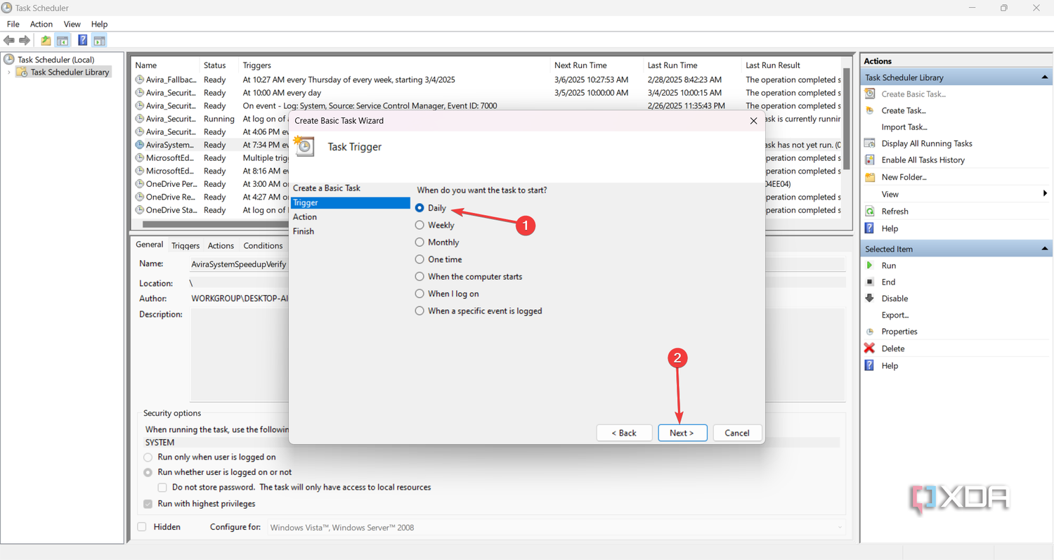The height and width of the screenshot is (560, 1054).
Task: Click the Help icon under Selected Item
Action: pos(870,365)
